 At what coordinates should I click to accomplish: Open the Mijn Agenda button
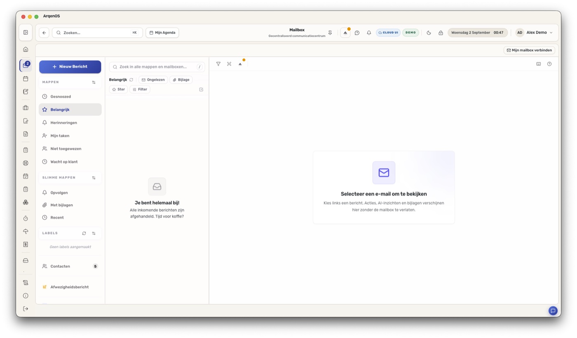(x=162, y=33)
